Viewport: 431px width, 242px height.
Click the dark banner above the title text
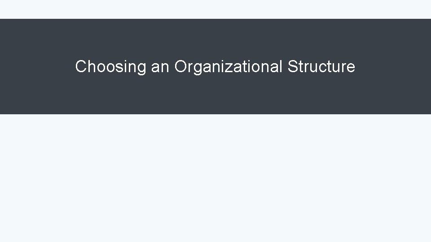215,39
